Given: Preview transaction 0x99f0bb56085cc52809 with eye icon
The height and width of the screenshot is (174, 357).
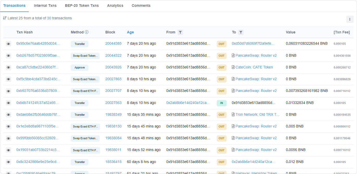Looking at the screenshot, I should pyautogui.click(x=9, y=138).
